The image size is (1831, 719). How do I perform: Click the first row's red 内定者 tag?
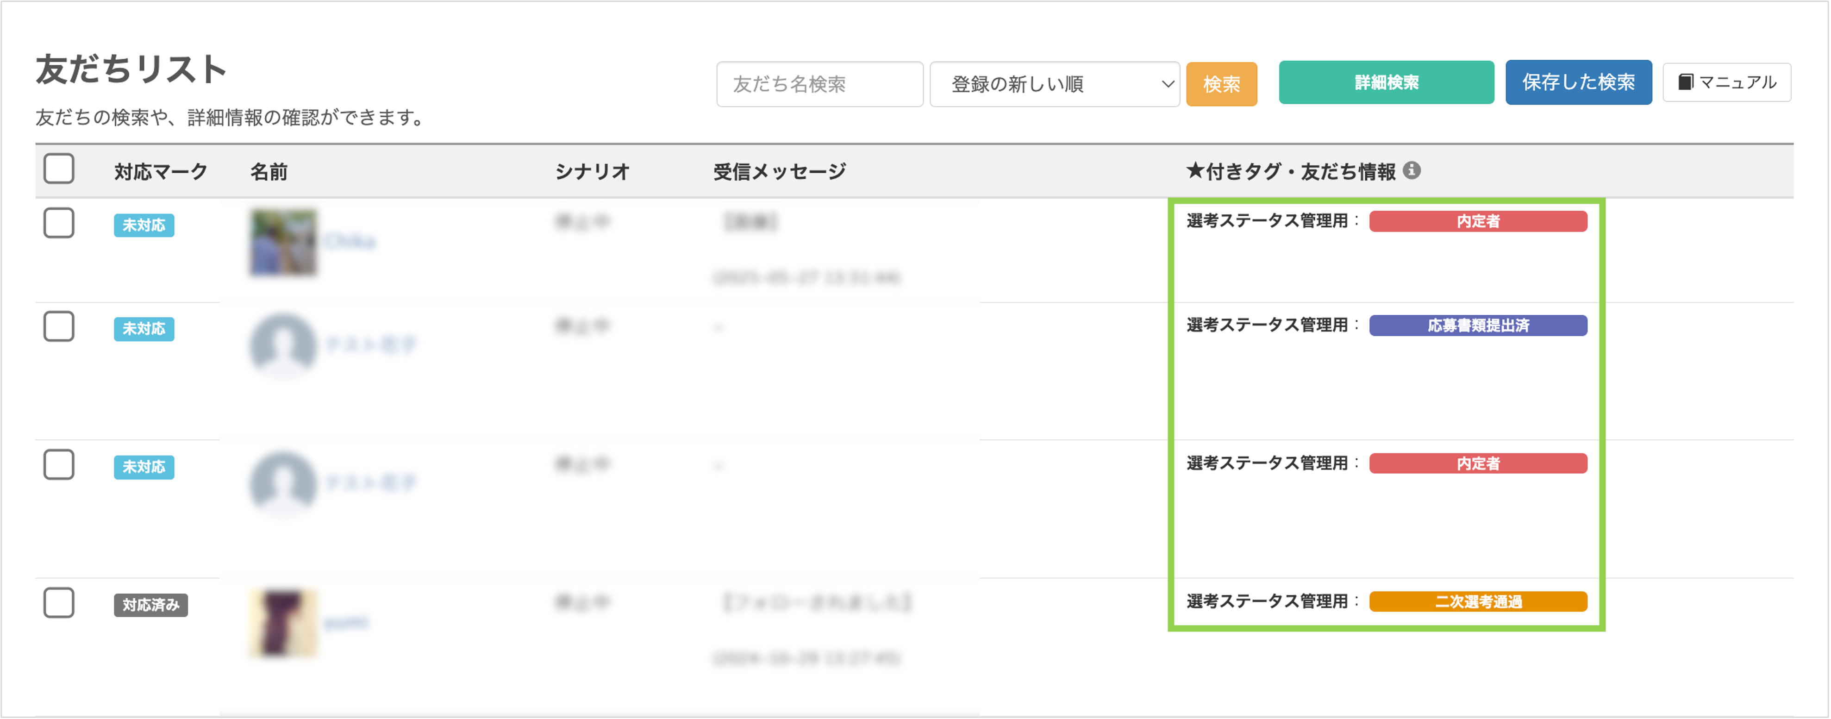1478,221
